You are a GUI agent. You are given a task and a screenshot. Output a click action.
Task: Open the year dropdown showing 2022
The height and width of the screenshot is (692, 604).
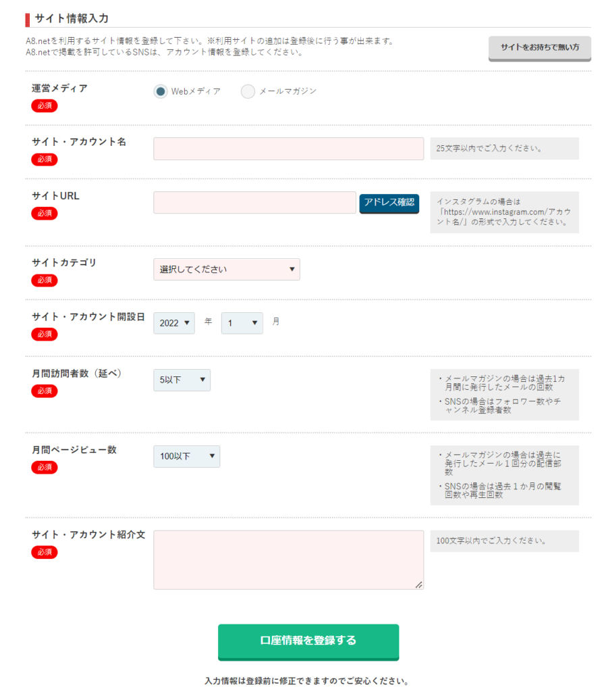tap(173, 323)
